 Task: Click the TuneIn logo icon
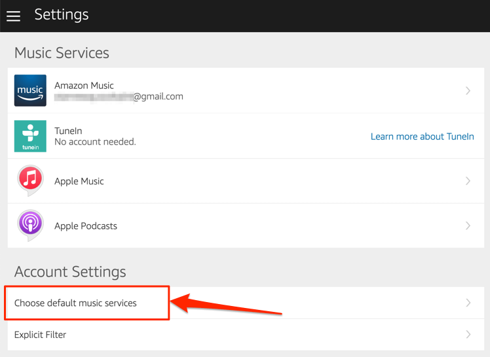30,136
